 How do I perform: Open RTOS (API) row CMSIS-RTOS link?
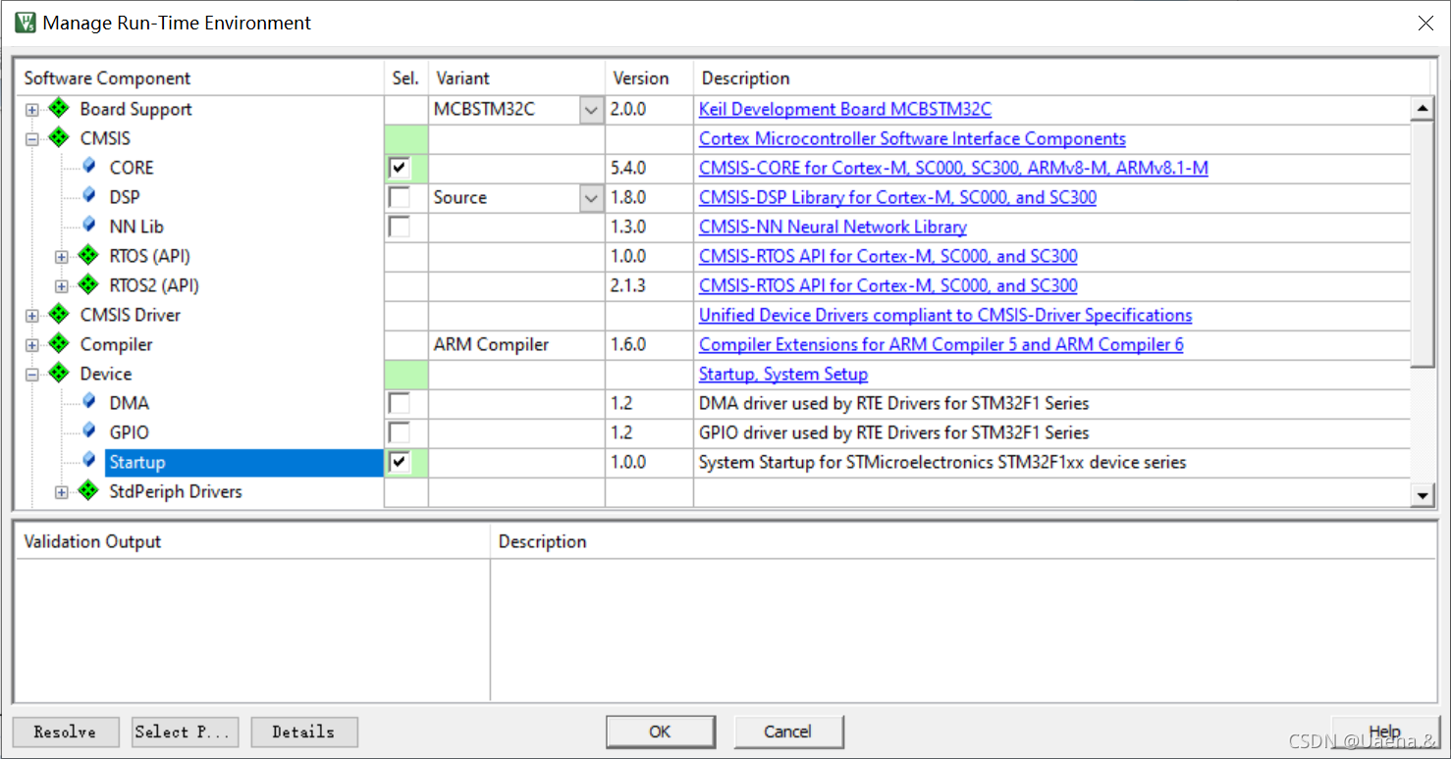coord(887,256)
